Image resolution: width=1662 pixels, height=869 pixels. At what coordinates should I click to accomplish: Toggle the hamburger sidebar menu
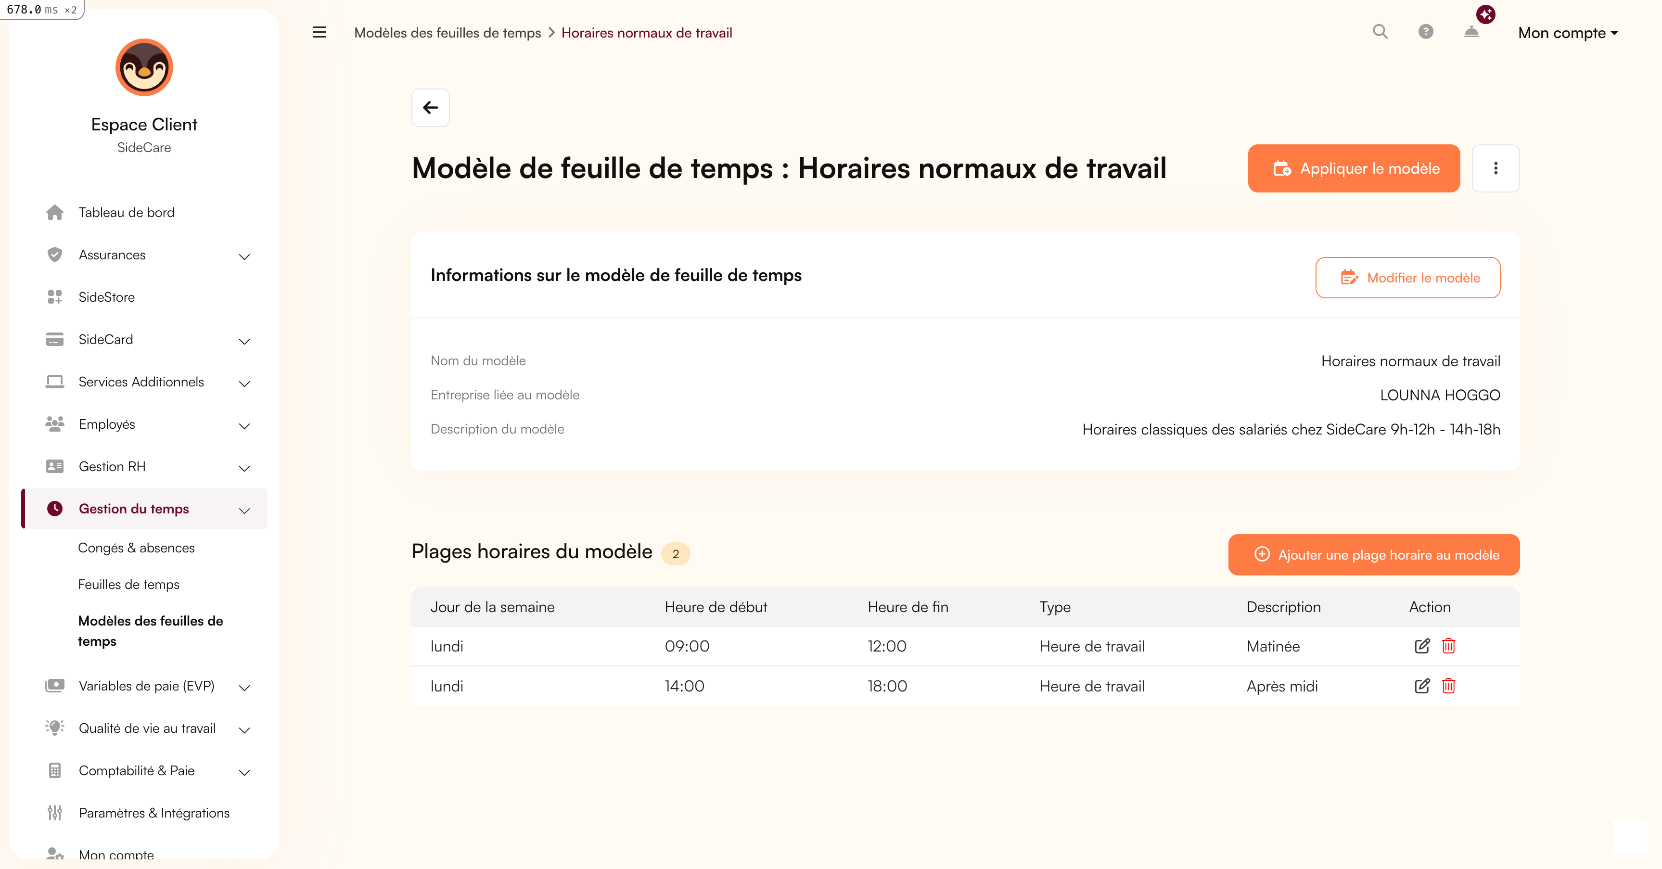click(x=320, y=32)
